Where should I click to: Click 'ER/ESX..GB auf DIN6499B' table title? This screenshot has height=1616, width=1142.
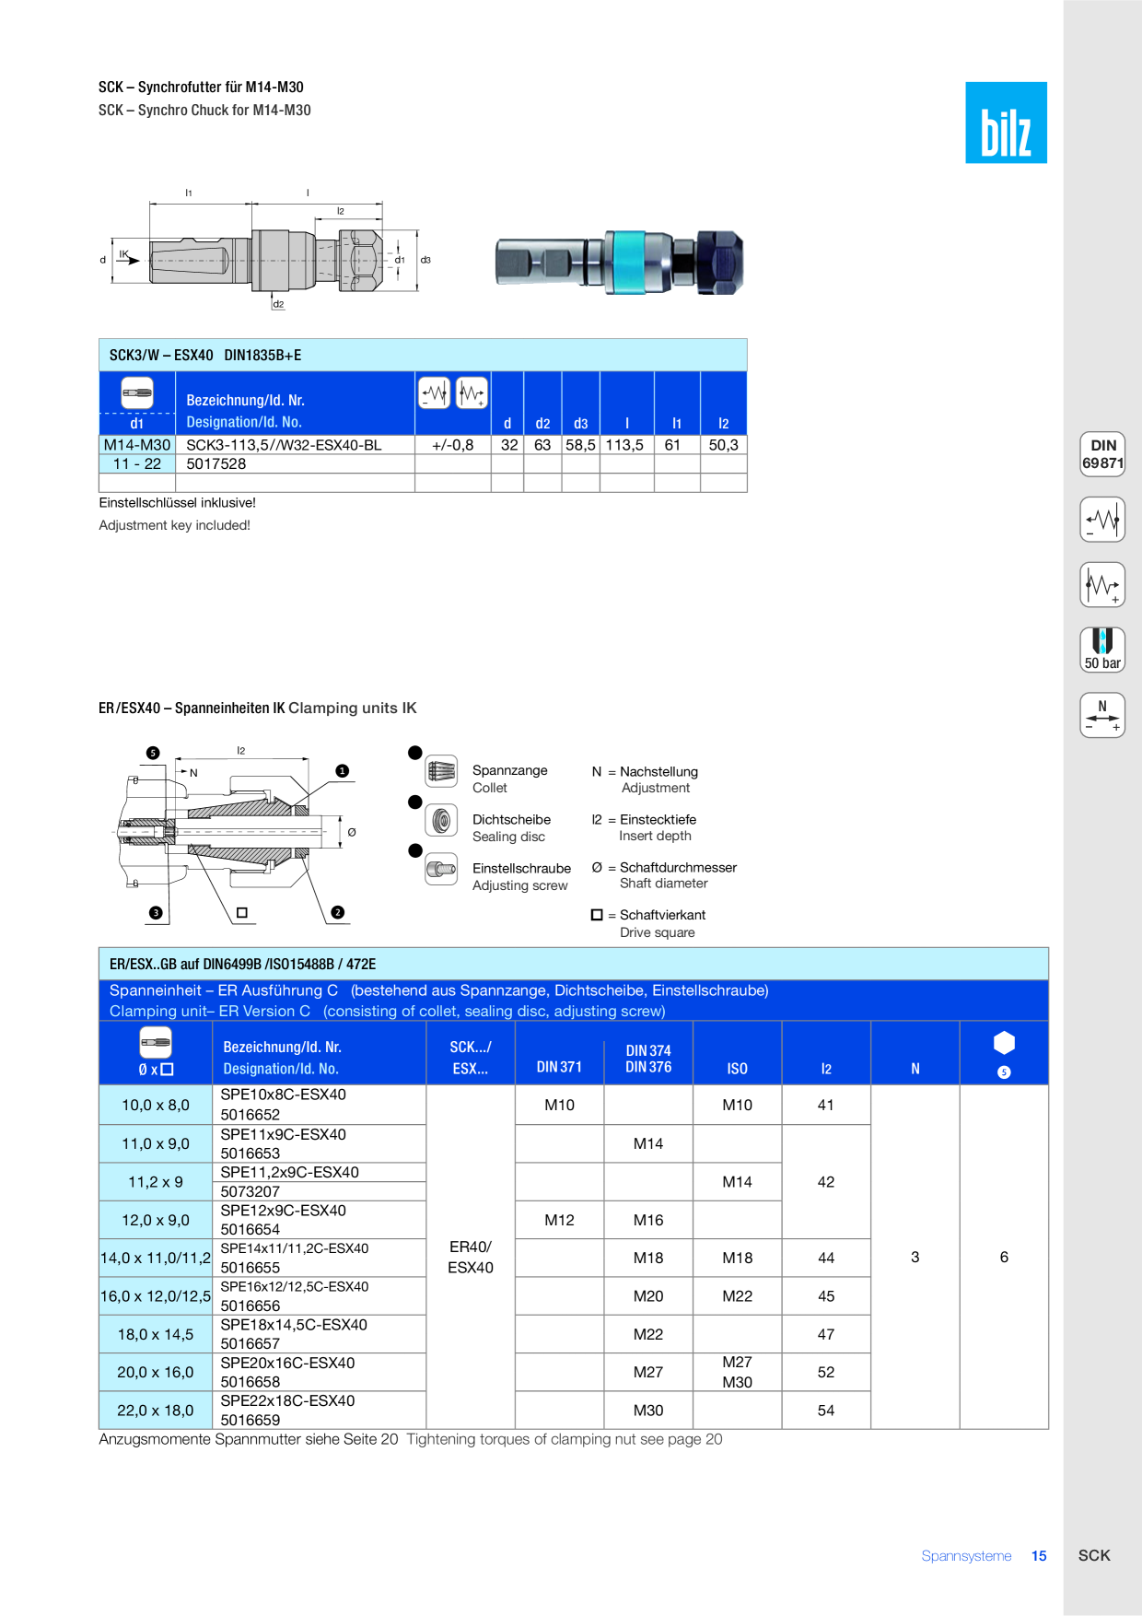coord(243,965)
